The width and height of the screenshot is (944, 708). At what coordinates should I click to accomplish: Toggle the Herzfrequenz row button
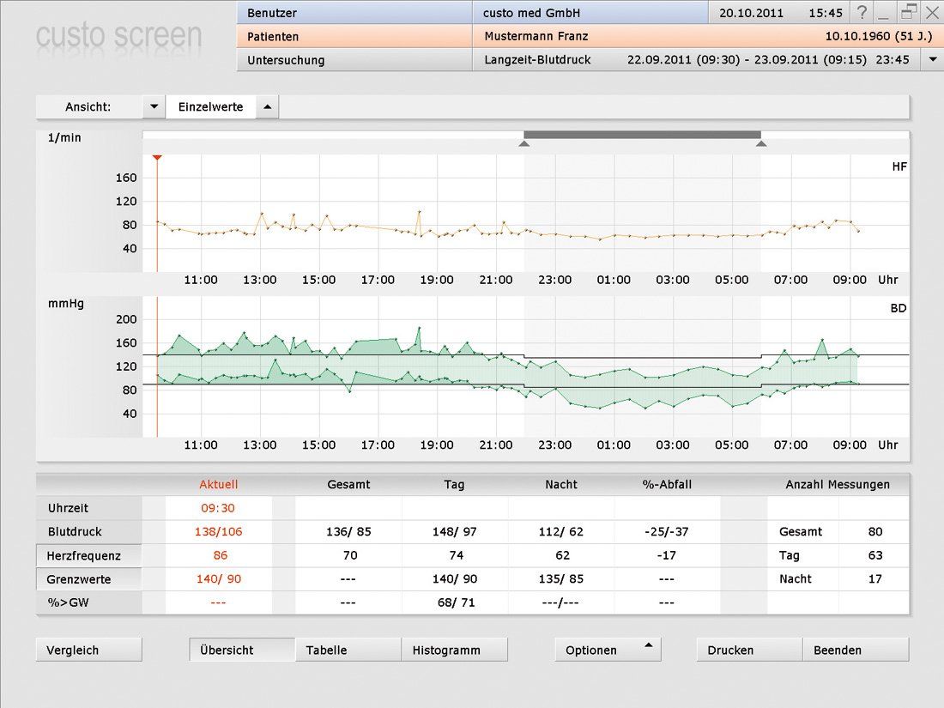click(x=89, y=555)
